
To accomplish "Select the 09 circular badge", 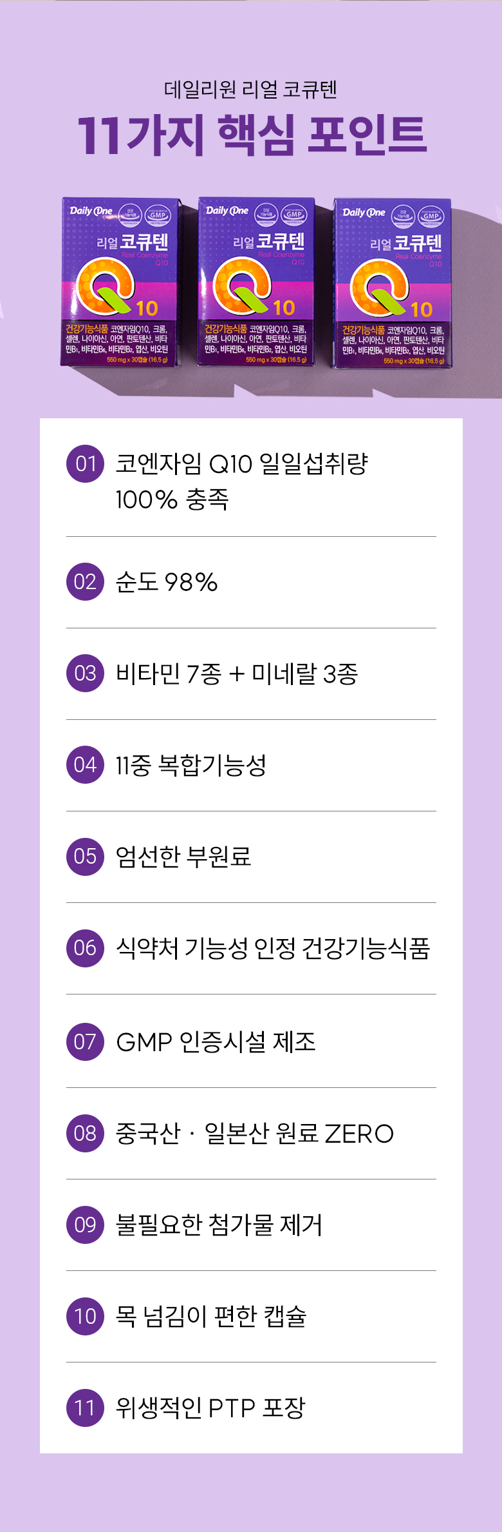I will 85,1225.
